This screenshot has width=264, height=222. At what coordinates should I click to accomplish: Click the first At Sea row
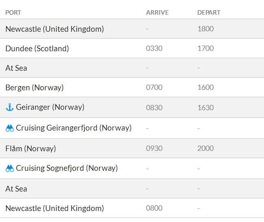[x=16, y=68]
